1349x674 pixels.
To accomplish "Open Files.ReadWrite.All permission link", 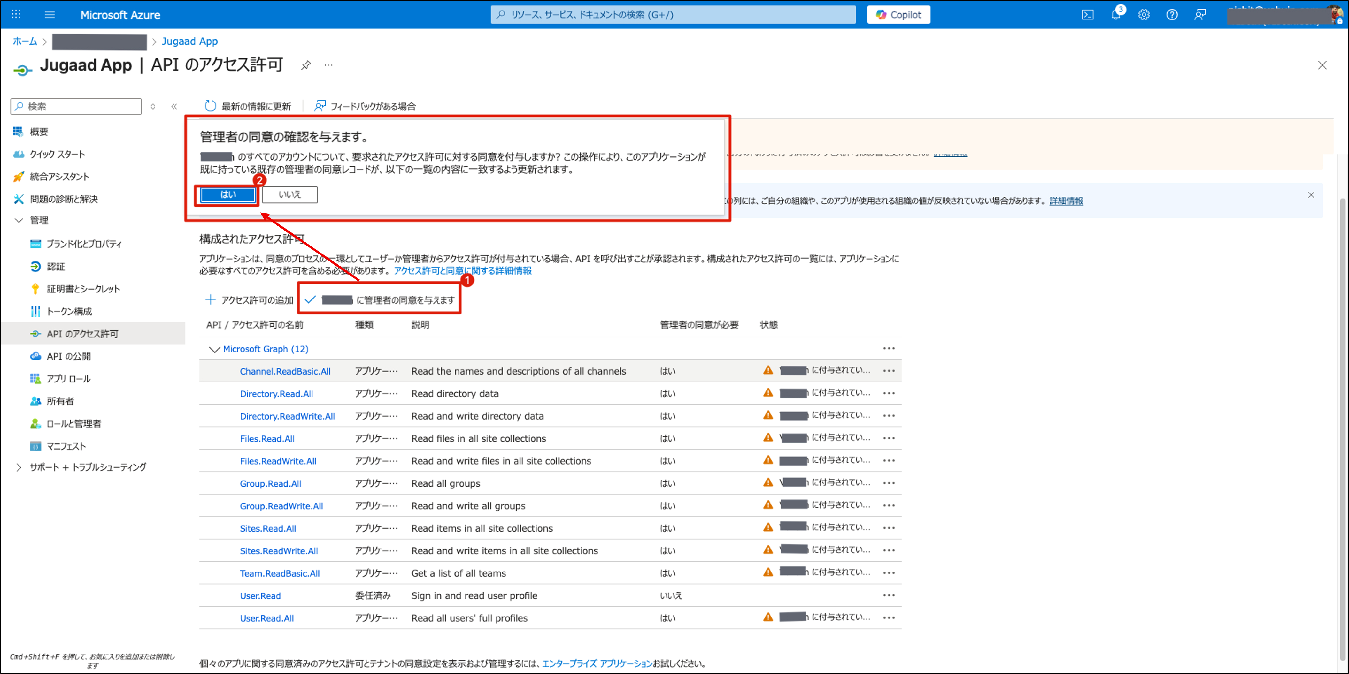I will point(278,462).
